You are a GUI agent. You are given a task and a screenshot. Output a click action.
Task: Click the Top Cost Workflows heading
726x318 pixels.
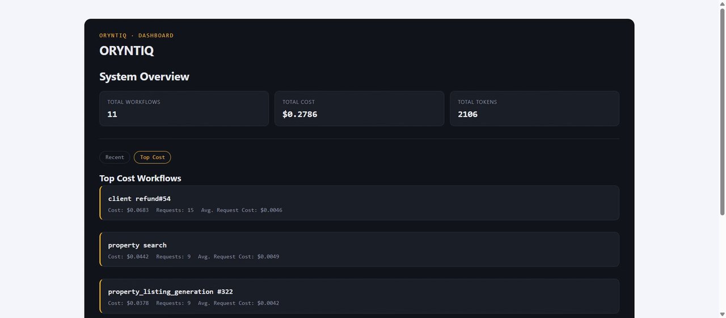pos(140,178)
